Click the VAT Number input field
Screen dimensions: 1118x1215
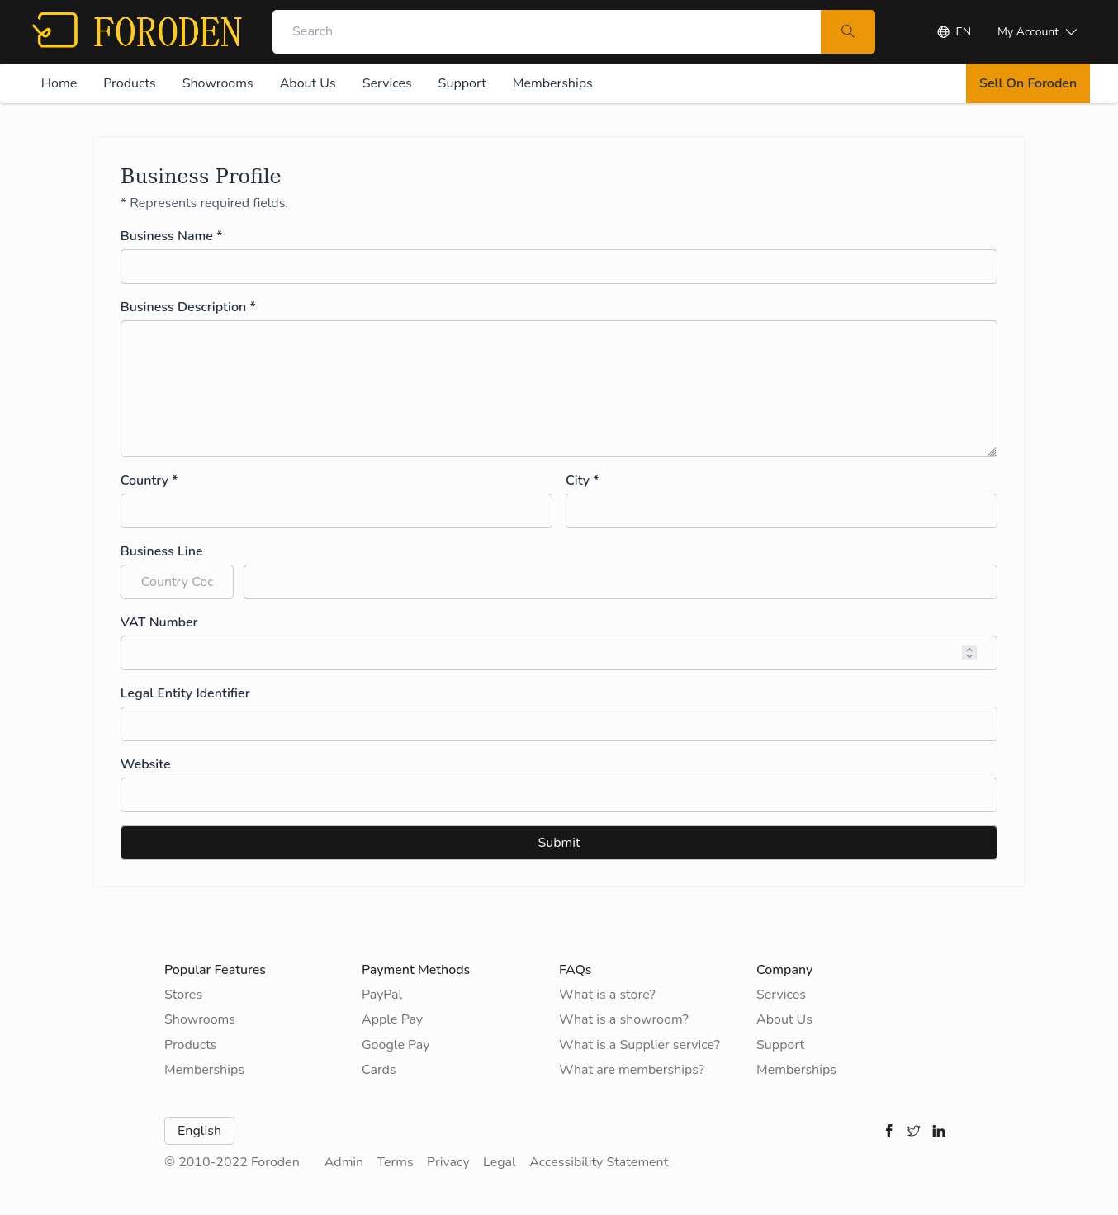pos(559,653)
